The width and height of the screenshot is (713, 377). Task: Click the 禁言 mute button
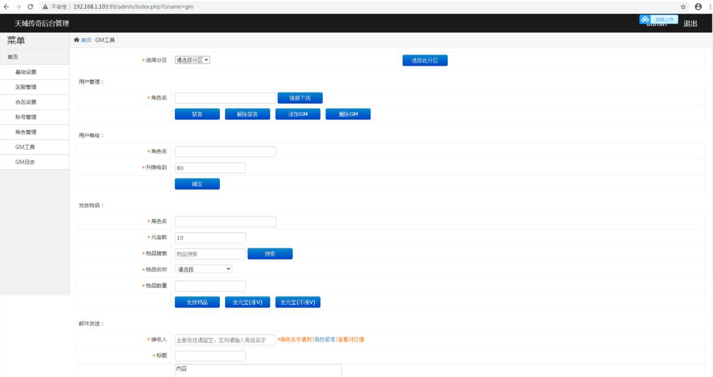[197, 114]
